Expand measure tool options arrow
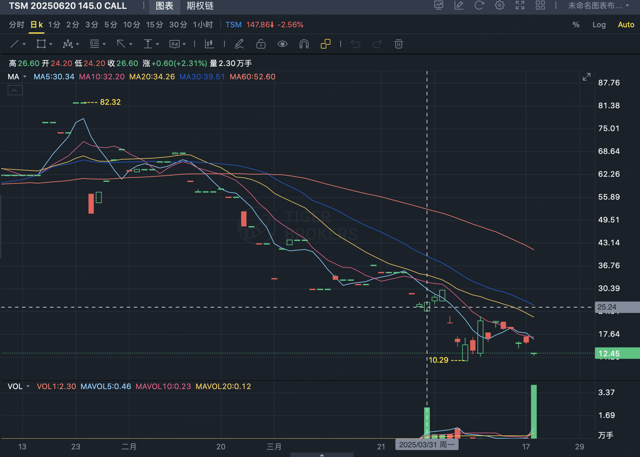This screenshot has width=640, height=457. 157,44
